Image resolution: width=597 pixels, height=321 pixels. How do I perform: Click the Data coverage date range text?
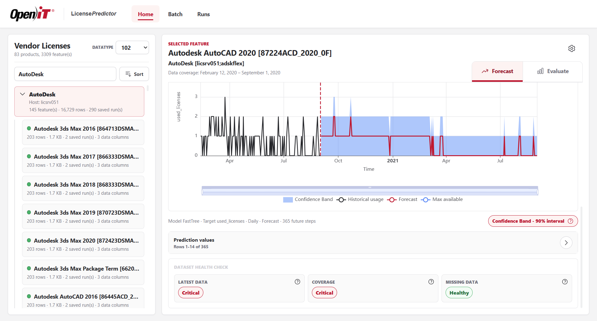pos(224,73)
